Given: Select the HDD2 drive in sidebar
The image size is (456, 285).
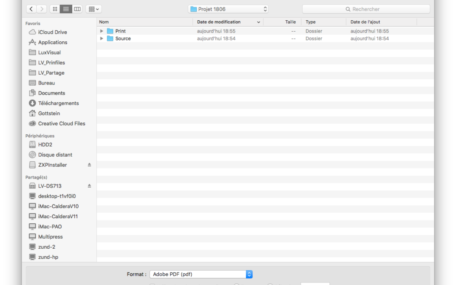Looking at the screenshot, I should pyautogui.click(x=45, y=144).
